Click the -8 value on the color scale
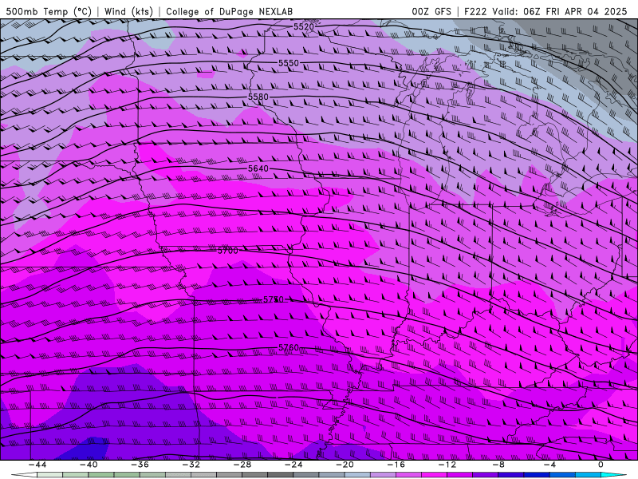Viewport: 638px width, 479px height. coord(498,465)
